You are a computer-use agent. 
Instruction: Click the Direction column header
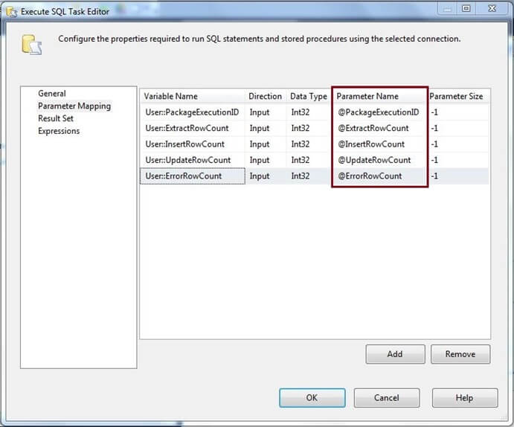(x=266, y=97)
